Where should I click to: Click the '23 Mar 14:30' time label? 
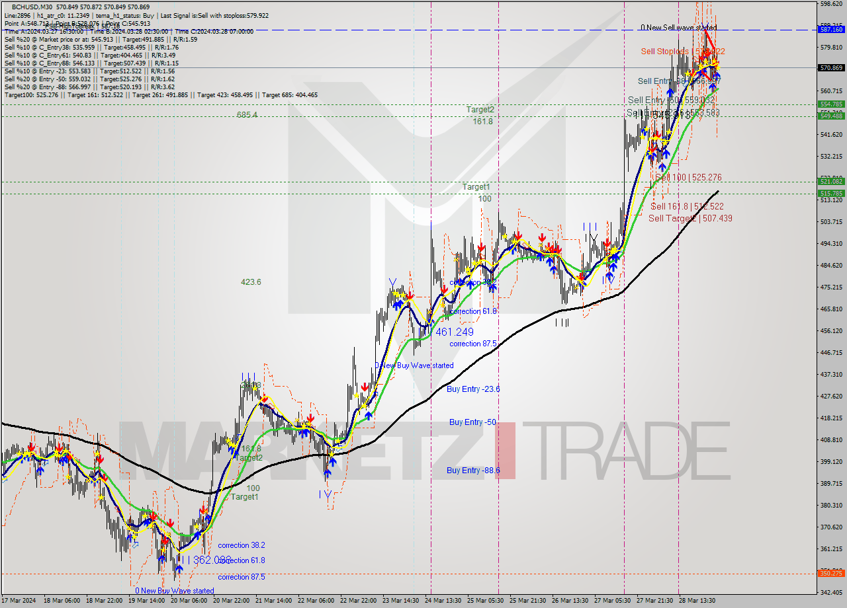(x=401, y=601)
